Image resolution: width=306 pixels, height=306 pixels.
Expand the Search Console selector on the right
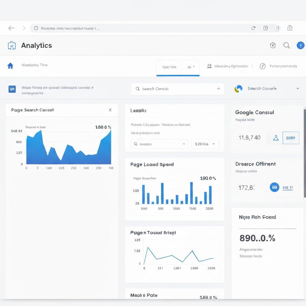pos(298,88)
